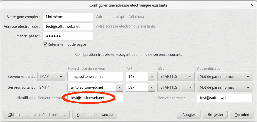Image resolution: width=257 pixels, height=122 pixels.
Task: Open the incoming server authentication dropdown
Action: coord(225,76)
